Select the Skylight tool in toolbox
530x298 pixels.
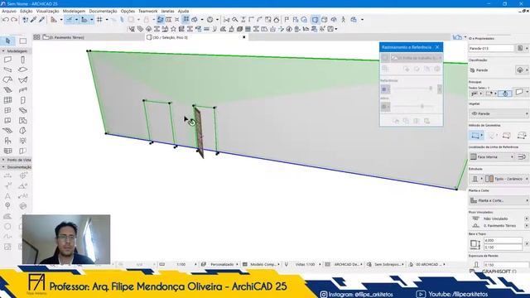point(22,110)
